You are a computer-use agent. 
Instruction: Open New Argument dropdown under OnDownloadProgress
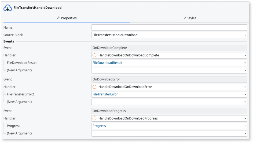coord(245,133)
